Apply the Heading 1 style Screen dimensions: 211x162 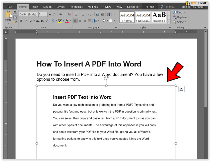(x=159, y=17)
